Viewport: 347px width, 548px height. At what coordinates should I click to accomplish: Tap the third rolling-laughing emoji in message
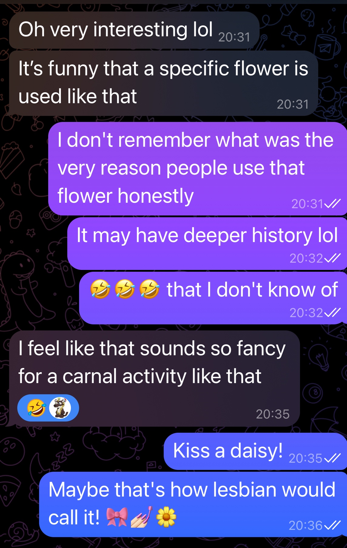[149, 289]
